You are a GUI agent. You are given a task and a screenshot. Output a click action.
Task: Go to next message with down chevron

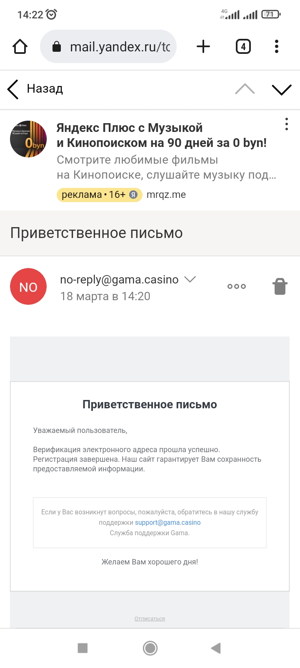282,89
